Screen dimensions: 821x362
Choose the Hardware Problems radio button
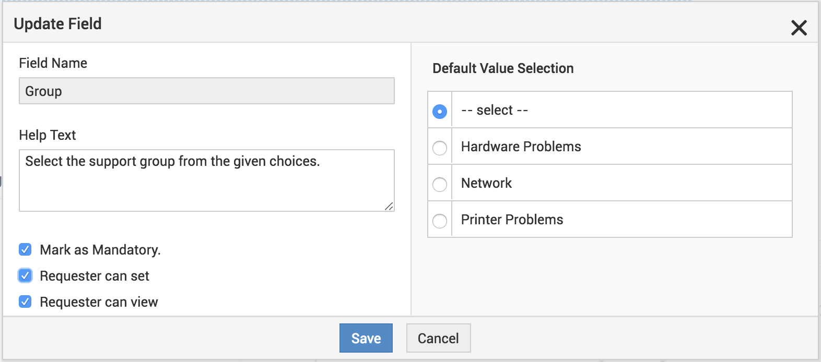point(440,148)
